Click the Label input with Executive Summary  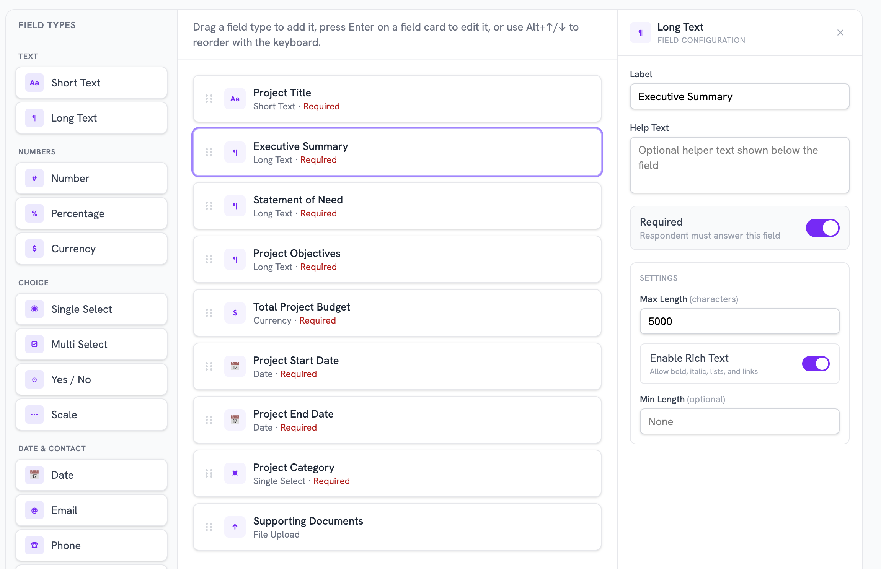pos(740,97)
